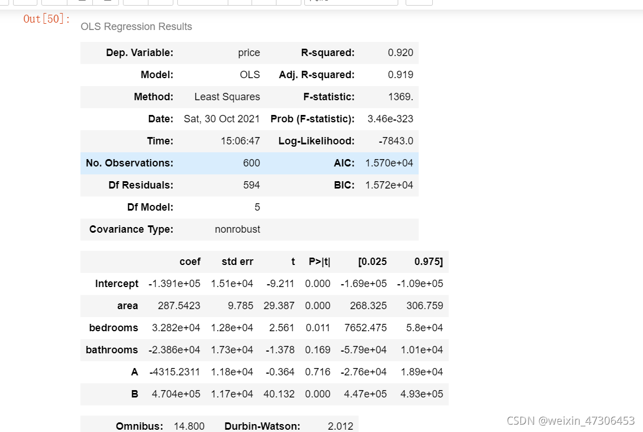Click the BIC value 1.572e+04
The height and width of the screenshot is (432, 643).
(389, 186)
